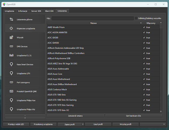Click Zapisz profil button
This screenshot has width=169, height=130.
[70, 124]
